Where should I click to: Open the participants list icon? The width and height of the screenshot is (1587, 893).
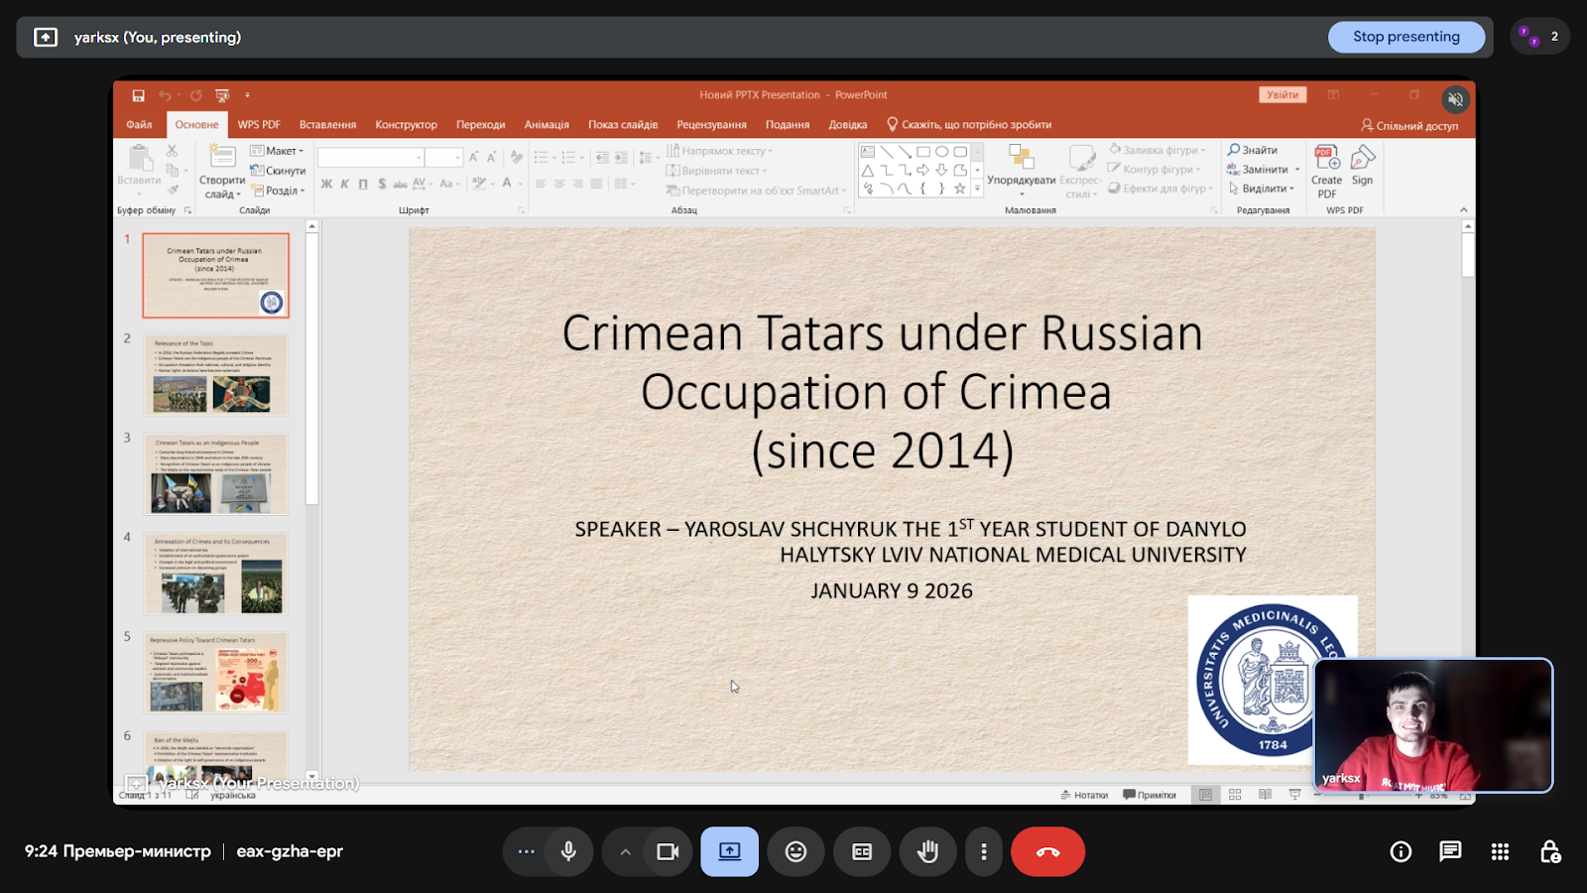[x=1539, y=37]
